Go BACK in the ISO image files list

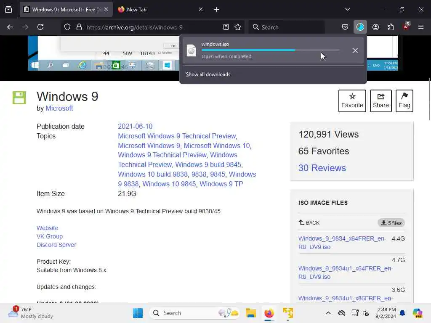coord(309,223)
